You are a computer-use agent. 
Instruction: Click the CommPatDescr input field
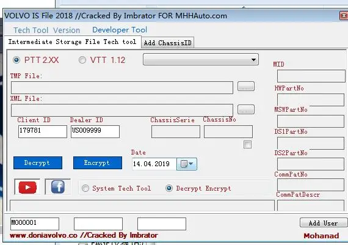[311, 205]
